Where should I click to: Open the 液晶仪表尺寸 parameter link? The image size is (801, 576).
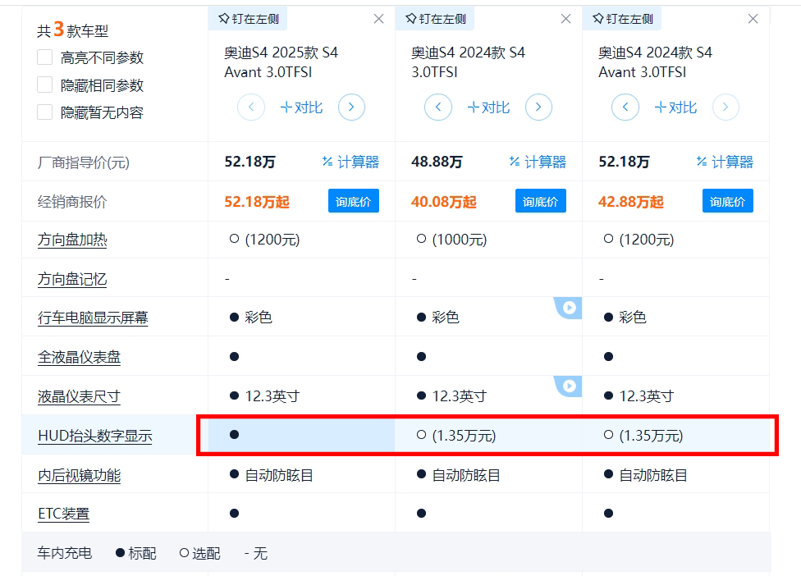coord(79,396)
